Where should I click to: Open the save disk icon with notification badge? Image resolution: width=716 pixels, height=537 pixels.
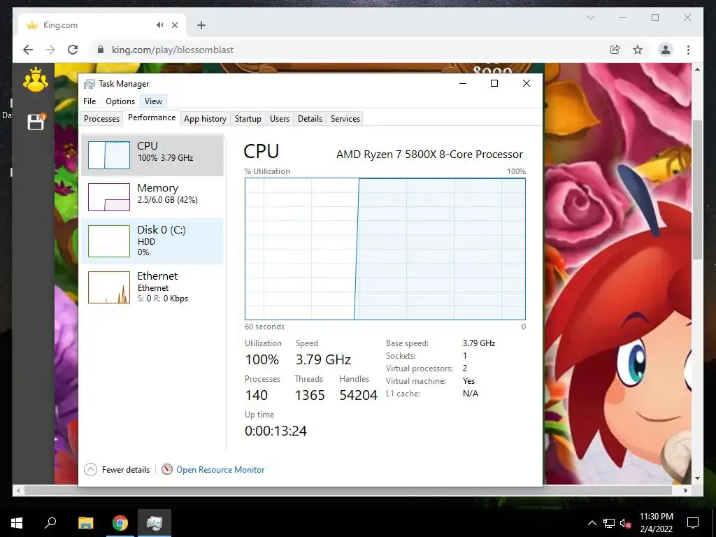tap(36, 122)
